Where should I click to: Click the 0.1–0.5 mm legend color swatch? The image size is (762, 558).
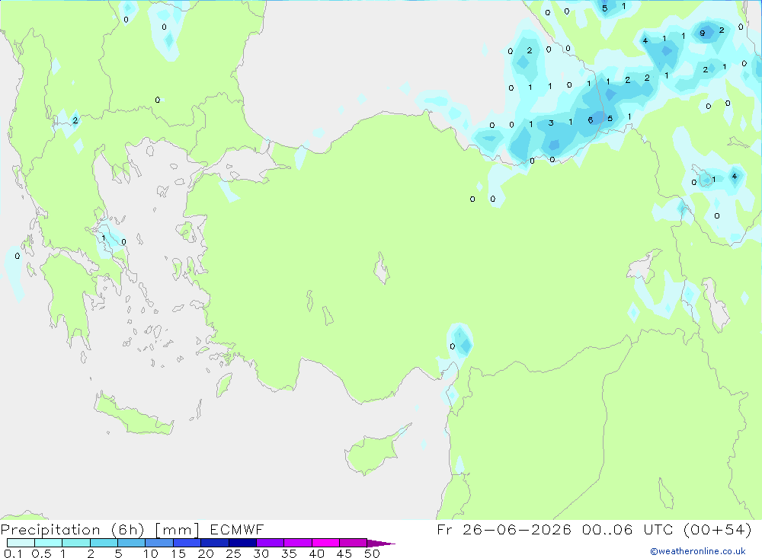tap(21, 543)
